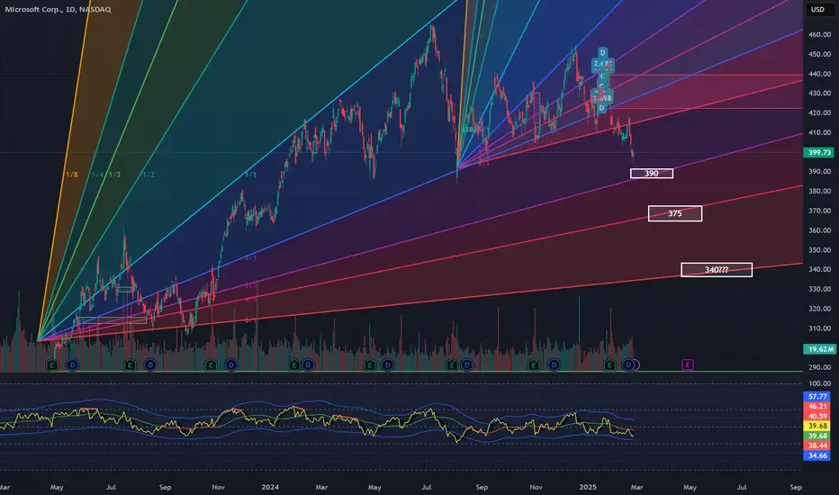839x495 pixels.
Task: Click the February 2025 dividend D marker
Action: coord(628,365)
